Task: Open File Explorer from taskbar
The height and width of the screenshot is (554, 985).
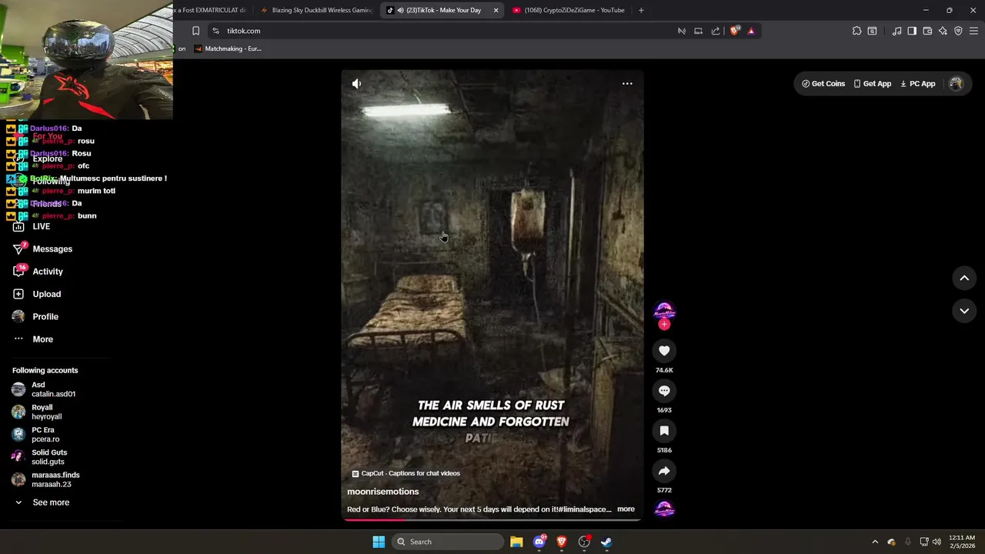Action: point(516,542)
